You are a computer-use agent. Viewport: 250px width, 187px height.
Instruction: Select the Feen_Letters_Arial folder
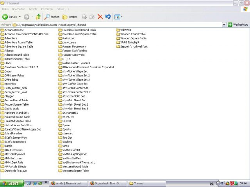14,88
